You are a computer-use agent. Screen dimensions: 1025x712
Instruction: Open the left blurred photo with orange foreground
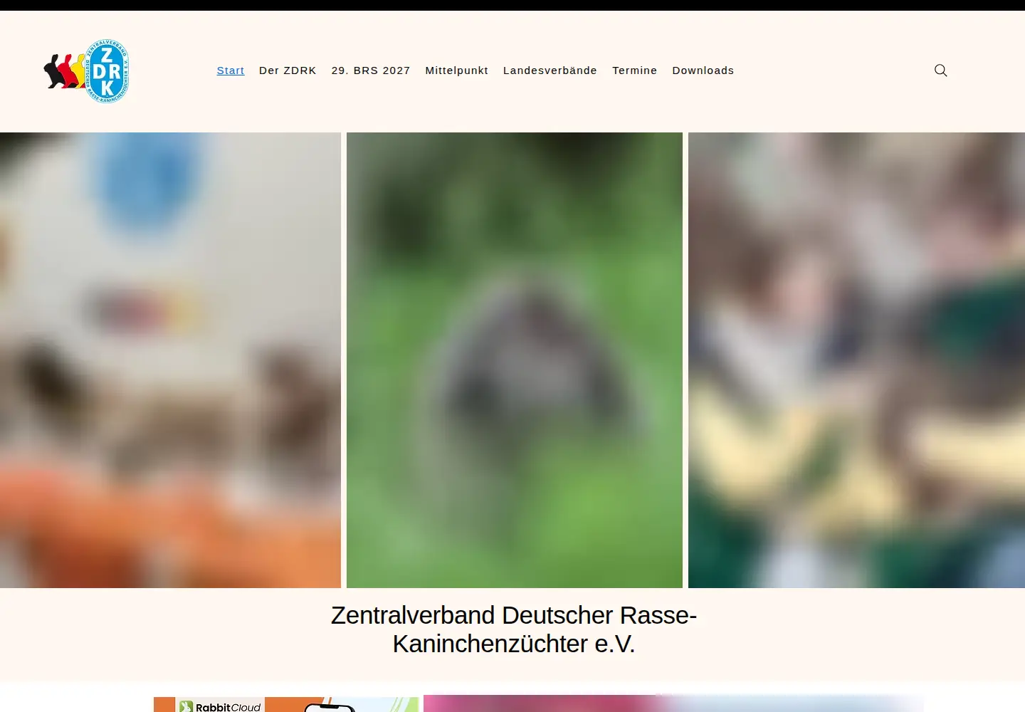click(170, 360)
